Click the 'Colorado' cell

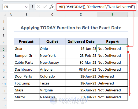tap(52, 76)
